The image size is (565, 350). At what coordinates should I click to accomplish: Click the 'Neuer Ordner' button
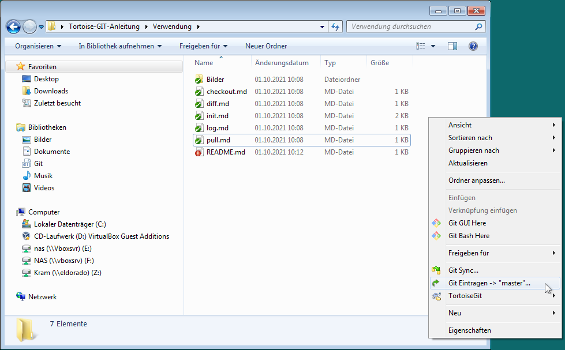pos(266,46)
